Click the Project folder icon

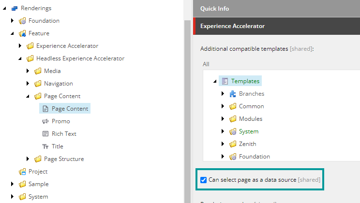click(22, 172)
